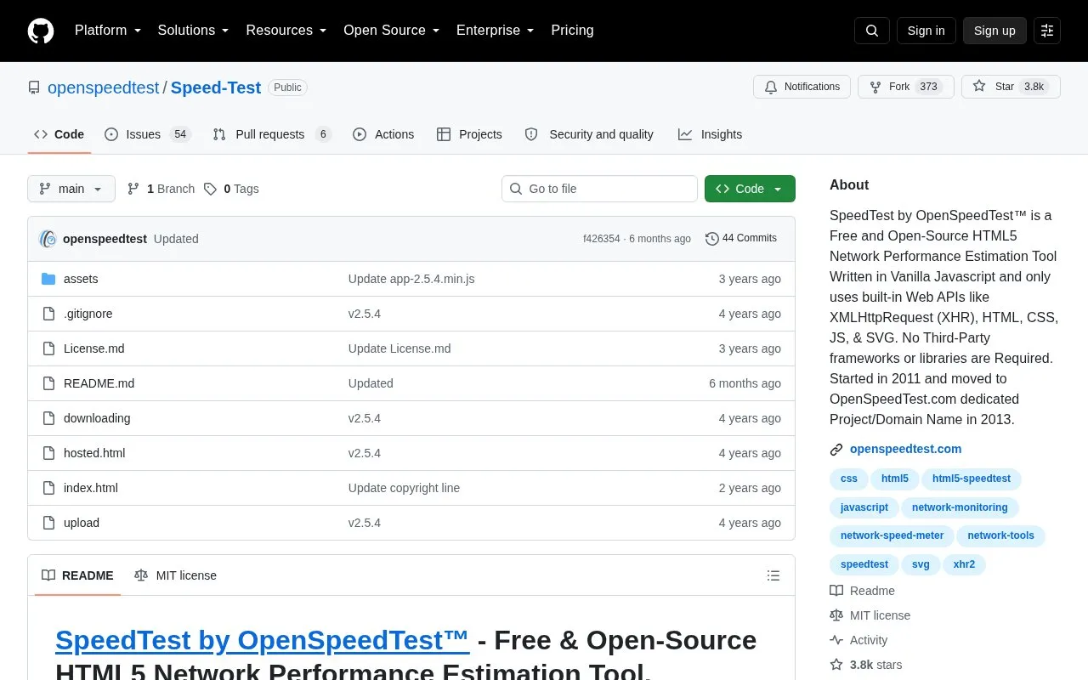
Task: Open the Update copyright line commit message
Action: (x=404, y=488)
